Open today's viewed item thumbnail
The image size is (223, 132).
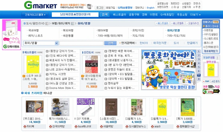[211, 70]
